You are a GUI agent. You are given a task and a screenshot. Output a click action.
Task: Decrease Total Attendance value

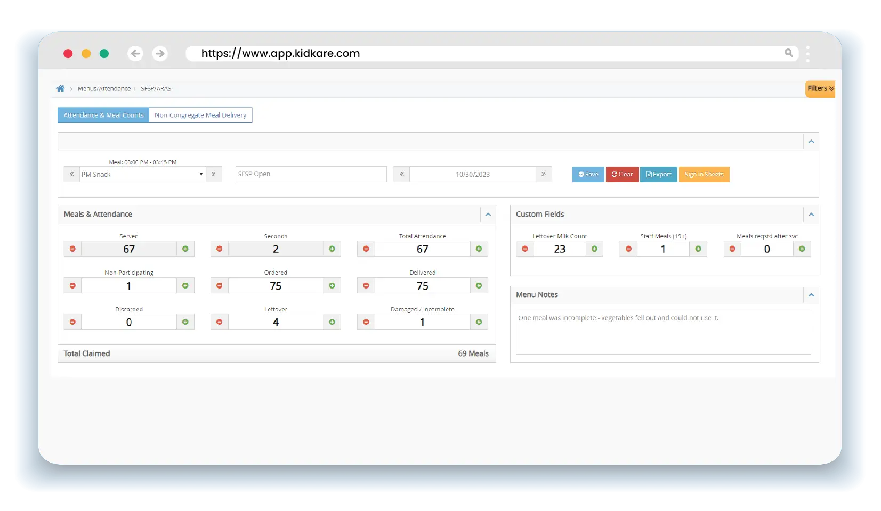[x=366, y=249]
